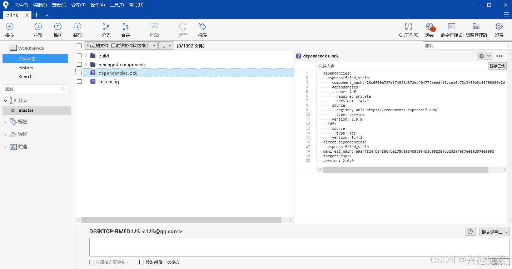Collapse the 分支 section
The image size is (512, 269).
click(x=5, y=101)
